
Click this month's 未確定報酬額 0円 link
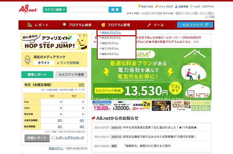60,121
